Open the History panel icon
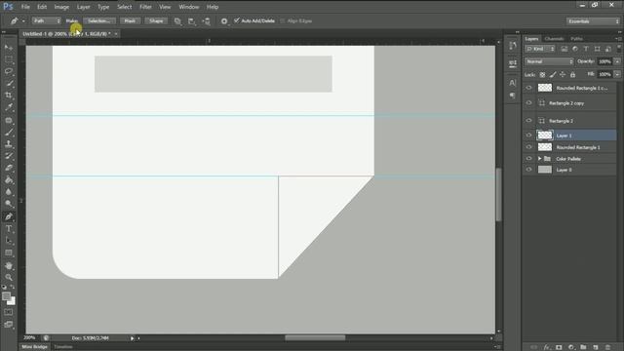The width and height of the screenshot is (624, 351). tap(513, 45)
